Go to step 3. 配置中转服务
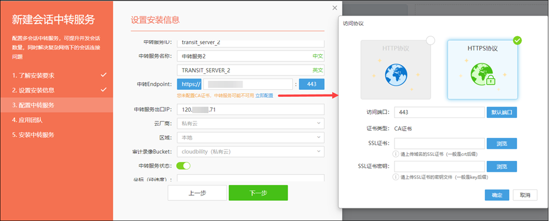The width and height of the screenshot is (549, 221). (57, 105)
